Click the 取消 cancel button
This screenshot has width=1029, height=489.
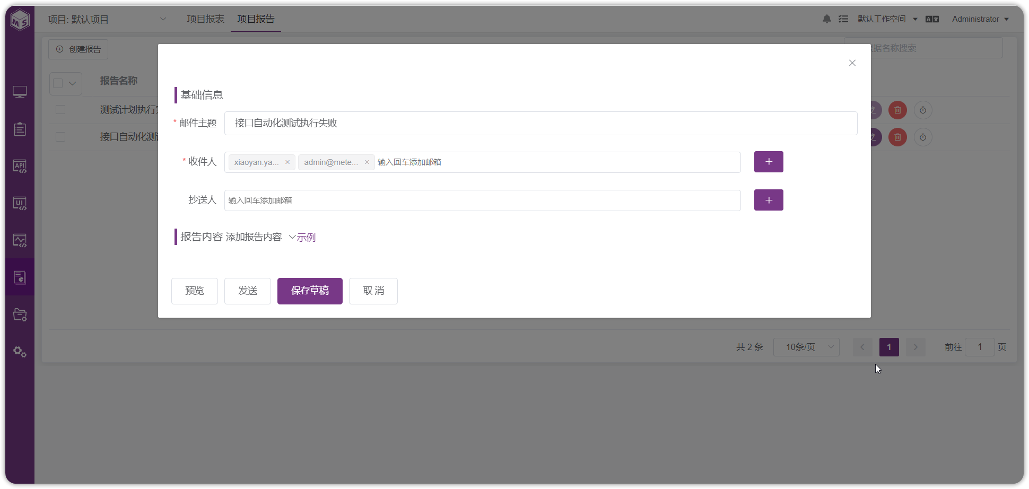tap(373, 291)
